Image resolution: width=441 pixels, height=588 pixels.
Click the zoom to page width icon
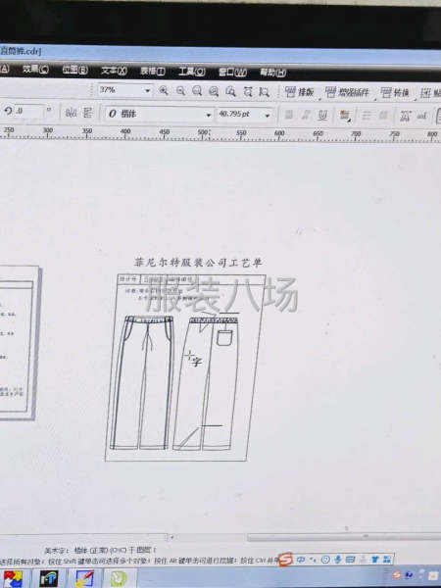248,91
